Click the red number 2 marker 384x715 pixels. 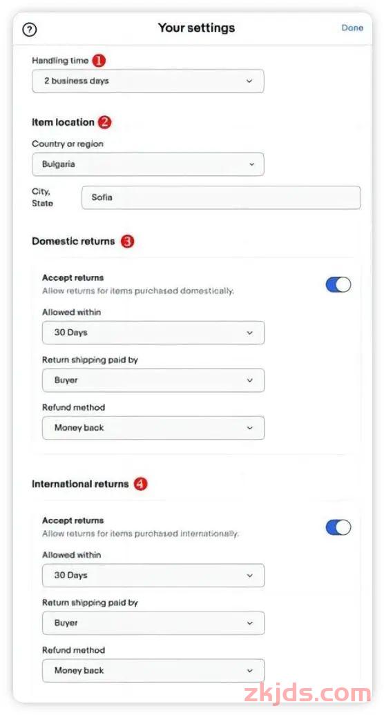105,122
